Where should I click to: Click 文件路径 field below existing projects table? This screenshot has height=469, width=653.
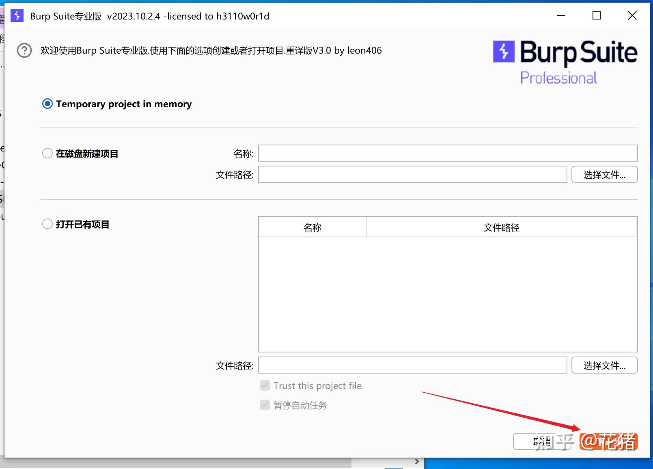tap(413, 365)
